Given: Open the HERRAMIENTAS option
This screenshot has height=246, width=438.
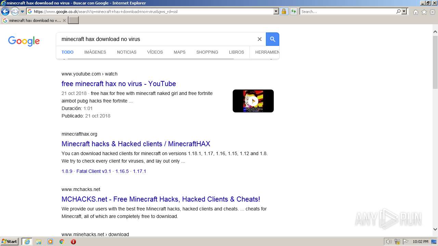Looking at the screenshot, I should (267, 52).
